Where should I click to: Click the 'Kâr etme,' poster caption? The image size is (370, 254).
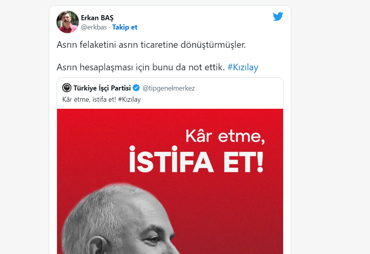(225, 136)
